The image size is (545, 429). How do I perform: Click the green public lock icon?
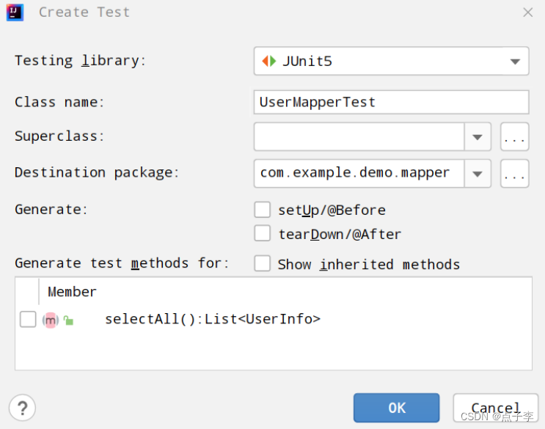coord(68,320)
